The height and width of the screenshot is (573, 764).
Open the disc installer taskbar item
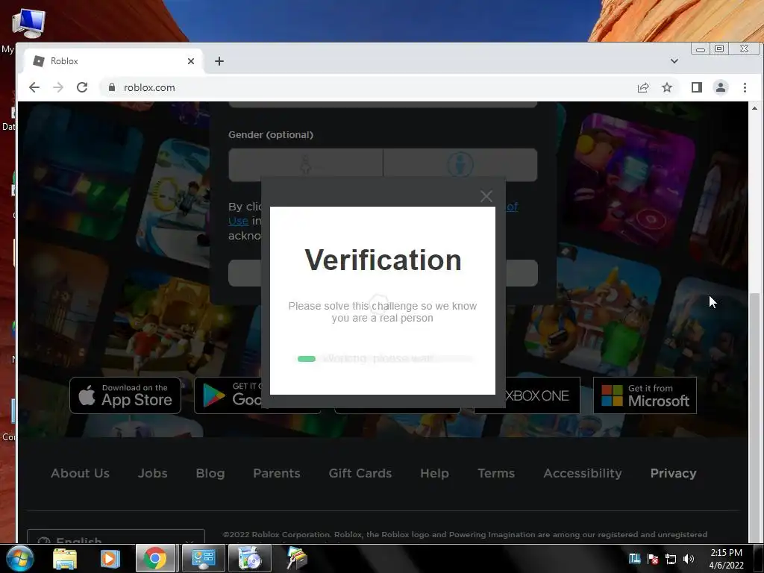tap(250, 558)
